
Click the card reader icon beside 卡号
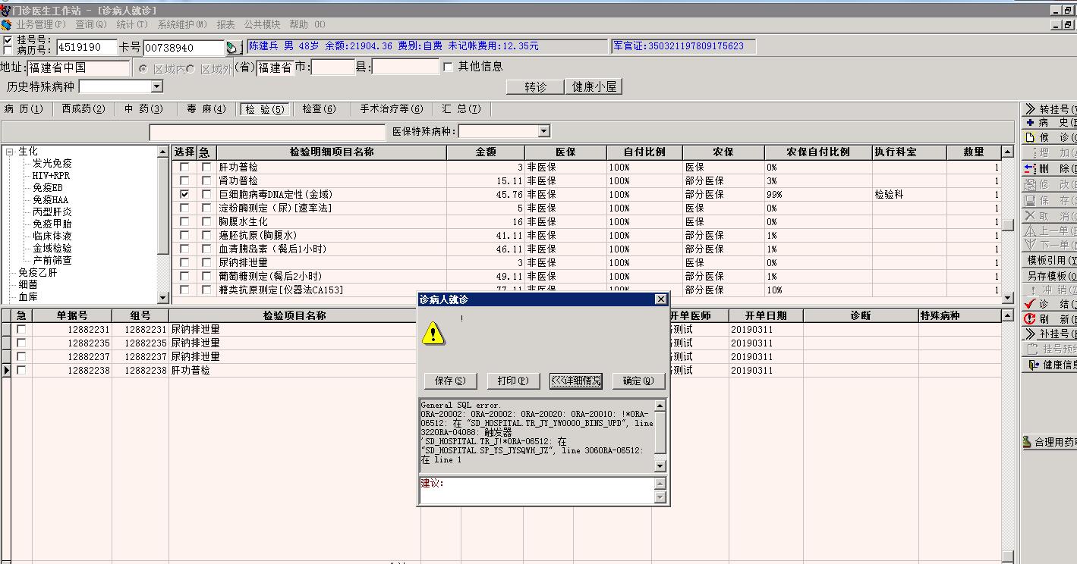pyautogui.click(x=233, y=47)
